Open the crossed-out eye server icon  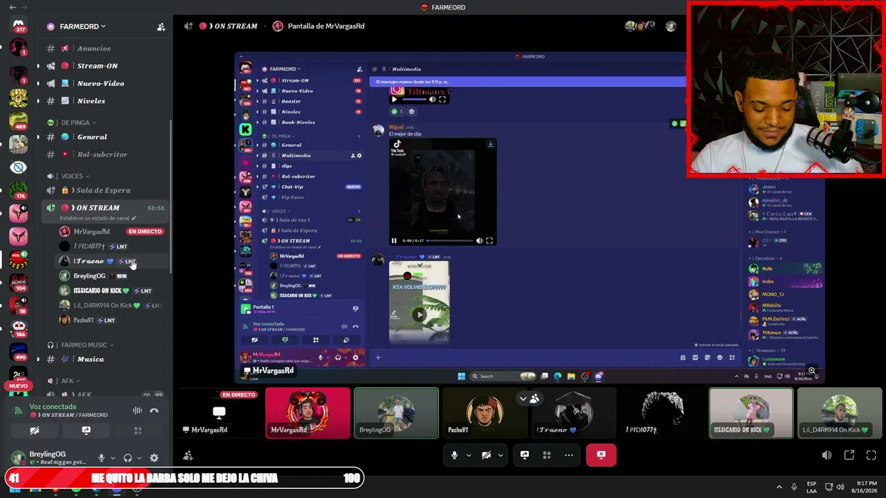(19, 167)
